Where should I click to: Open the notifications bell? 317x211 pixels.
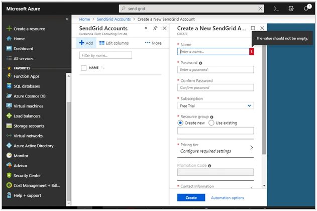tap(306, 9)
